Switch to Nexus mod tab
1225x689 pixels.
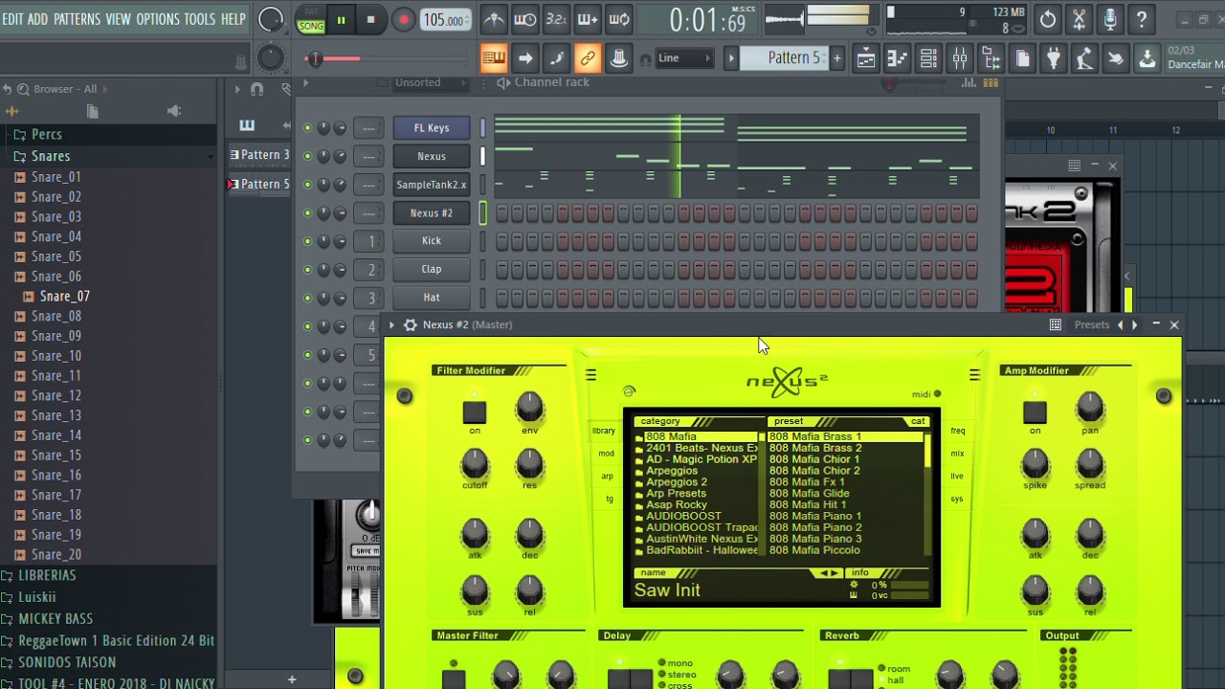tap(606, 454)
